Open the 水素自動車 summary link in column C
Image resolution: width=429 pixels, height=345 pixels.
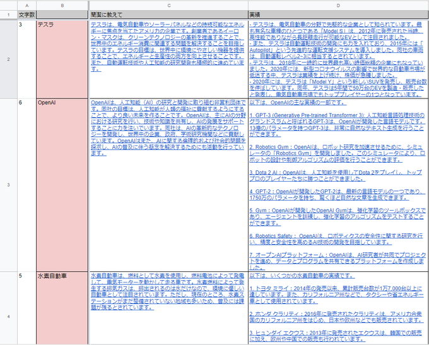(167, 291)
